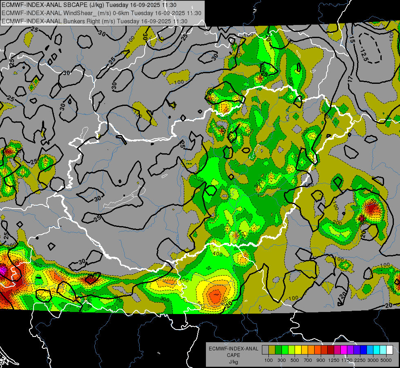Click the J/kg unit label in legend
Image resolution: width=400 pixels, height=368 pixels.
233,362
